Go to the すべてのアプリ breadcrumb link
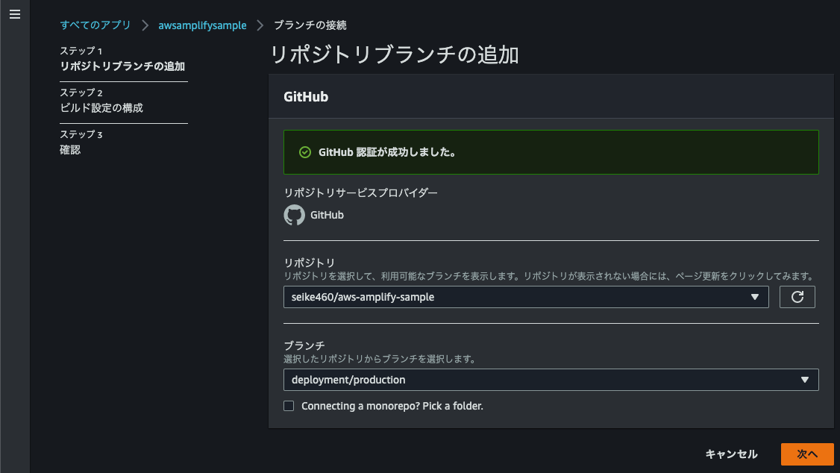840x473 pixels. pos(95,25)
